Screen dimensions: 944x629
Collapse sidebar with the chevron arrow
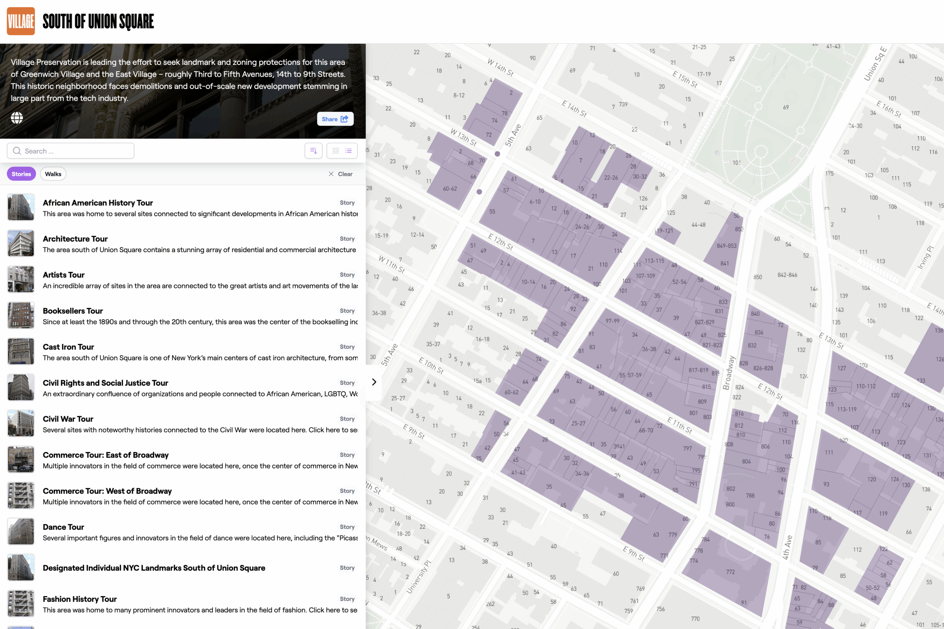(x=374, y=382)
